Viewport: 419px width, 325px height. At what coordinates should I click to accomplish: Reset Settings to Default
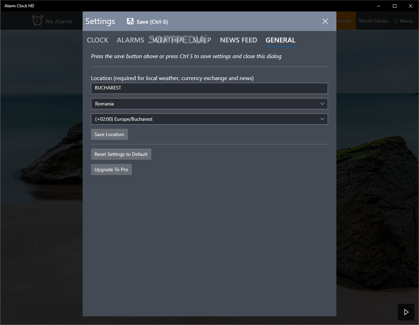pos(121,154)
